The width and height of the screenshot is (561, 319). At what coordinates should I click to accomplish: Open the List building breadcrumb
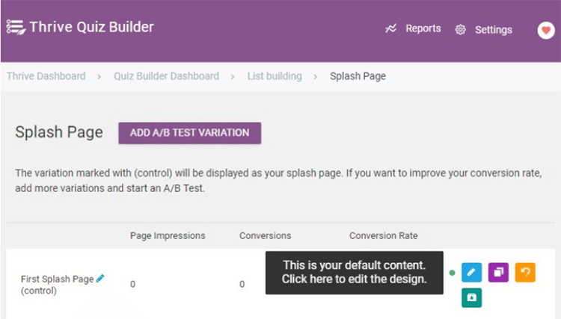pos(275,76)
